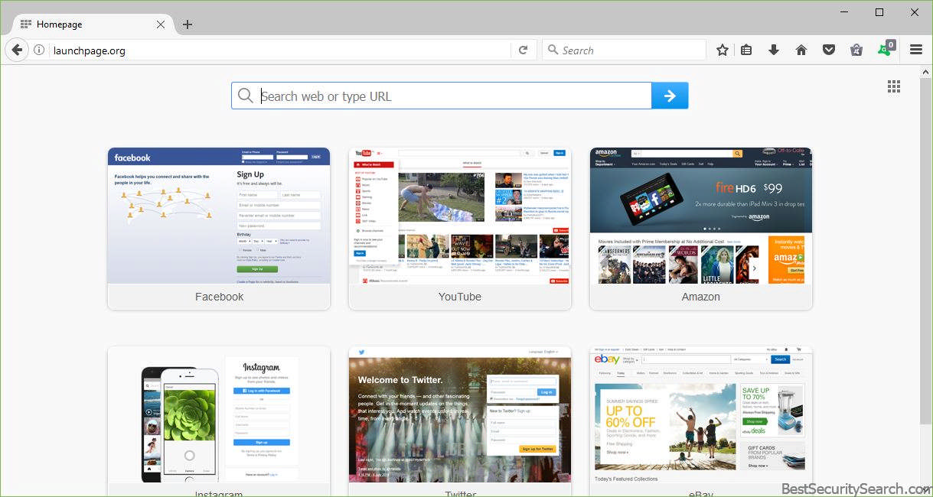Select the Homepage tab
The height and width of the screenshot is (497, 933).
84,24
